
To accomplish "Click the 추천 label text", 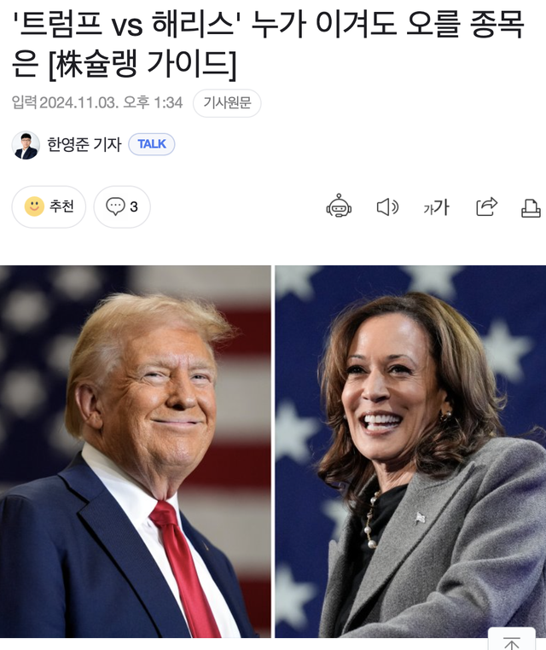I will 61,206.
